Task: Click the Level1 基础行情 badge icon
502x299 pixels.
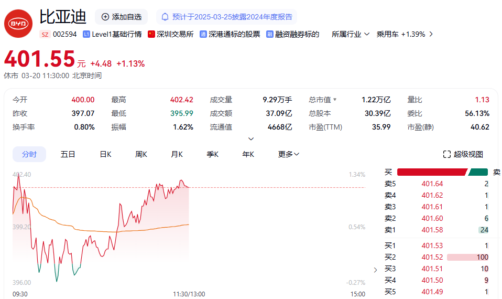Action: tap(86, 34)
